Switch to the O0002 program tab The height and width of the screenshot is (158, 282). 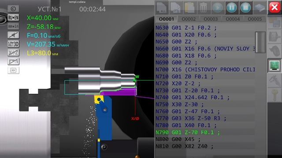click(189, 19)
